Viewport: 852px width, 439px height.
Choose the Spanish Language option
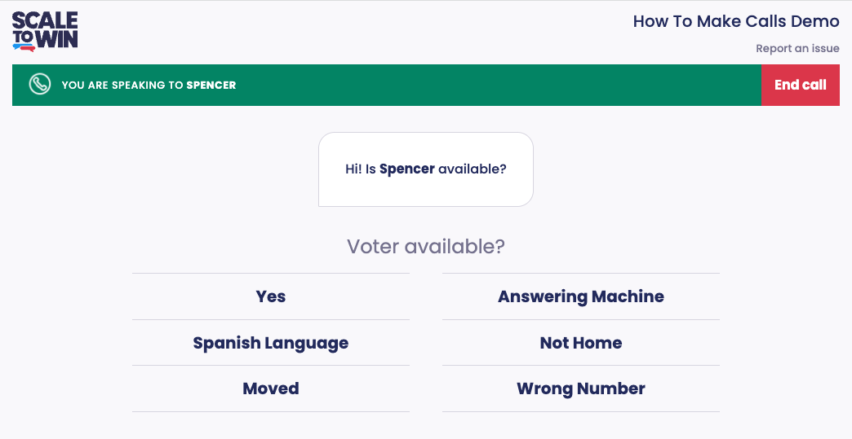[x=271, y=343]
